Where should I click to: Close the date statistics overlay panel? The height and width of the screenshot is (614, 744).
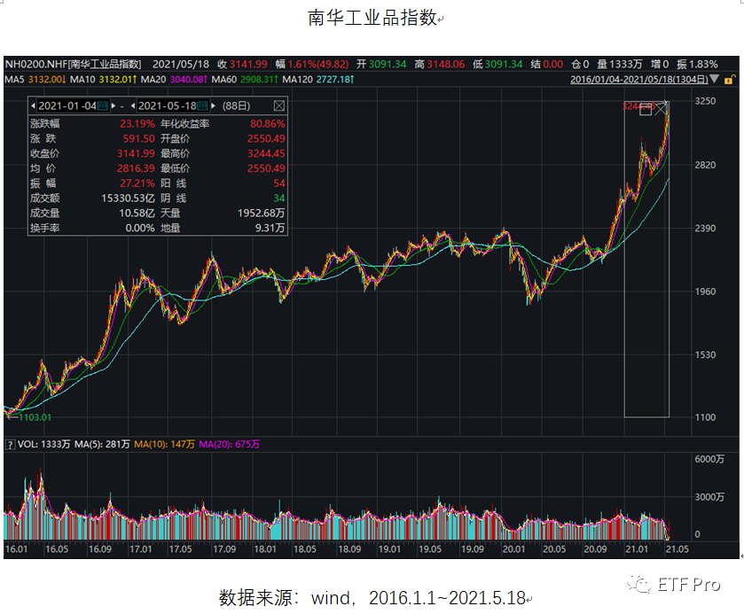coord(278,105)
